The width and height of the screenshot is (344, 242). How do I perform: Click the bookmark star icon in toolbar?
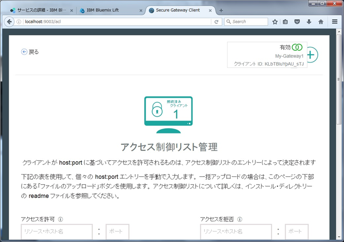(275, 22)
